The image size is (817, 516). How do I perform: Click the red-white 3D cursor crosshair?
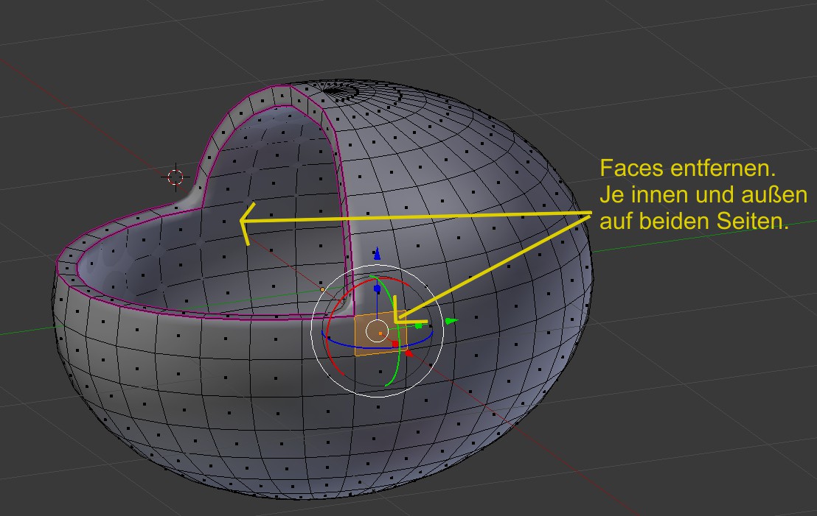pos(175,177)
